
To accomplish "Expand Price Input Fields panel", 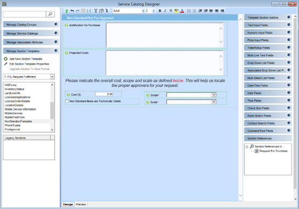I will click(x=289, y=40).
